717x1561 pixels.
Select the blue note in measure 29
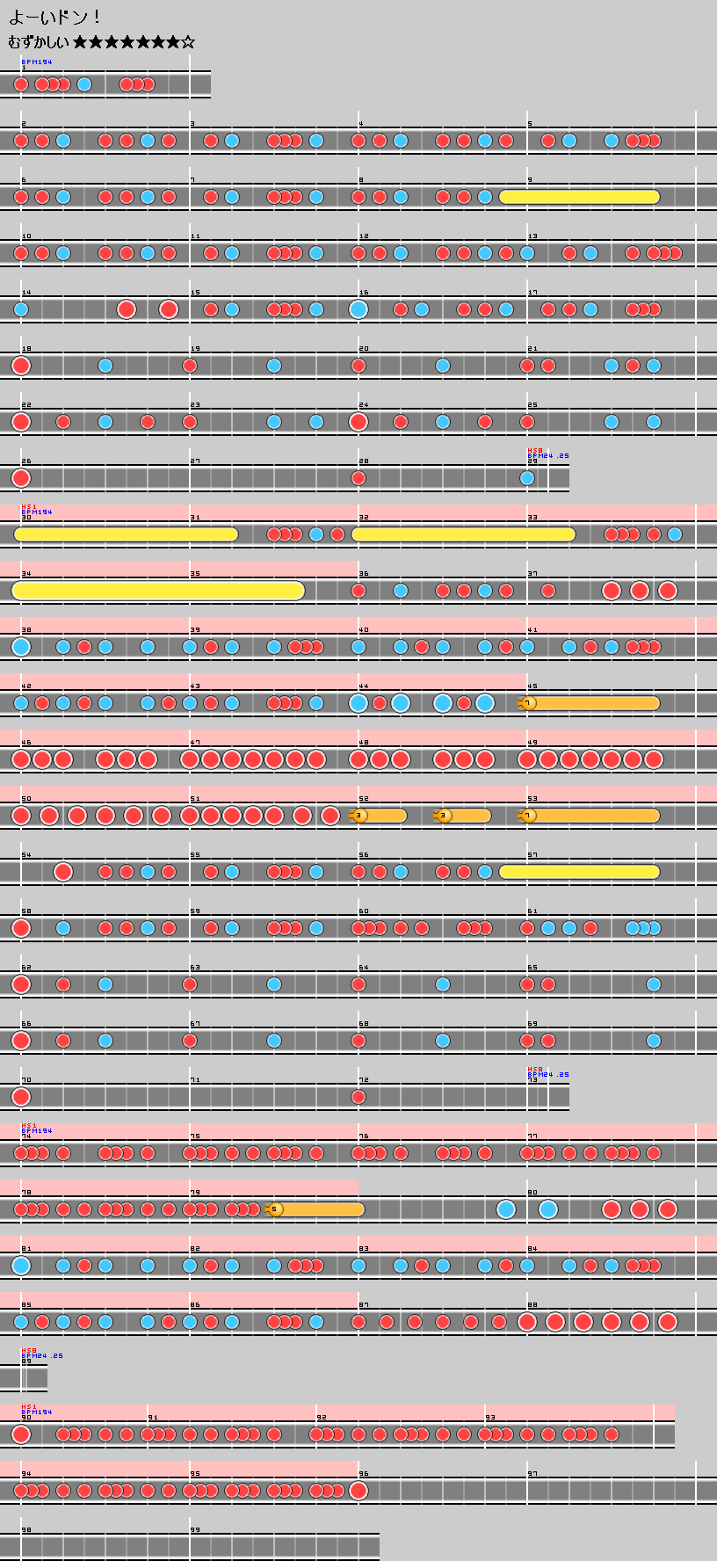[527, 478]
